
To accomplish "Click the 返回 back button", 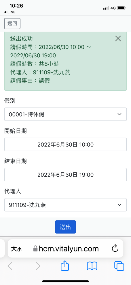I will point(12,23).
